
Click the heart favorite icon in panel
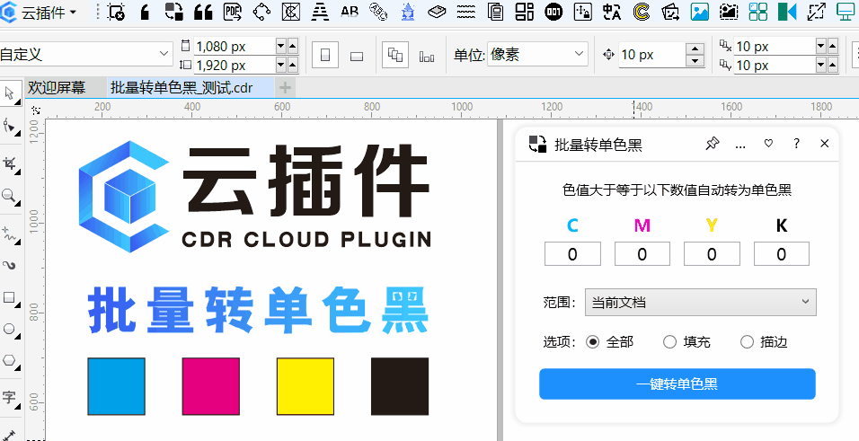pyautogui.click(x=768, y=144)
